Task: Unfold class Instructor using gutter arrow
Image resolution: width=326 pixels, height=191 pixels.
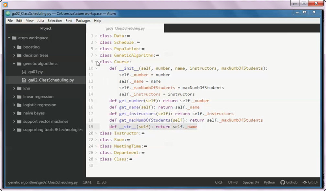Action: (x=96, y=133)
